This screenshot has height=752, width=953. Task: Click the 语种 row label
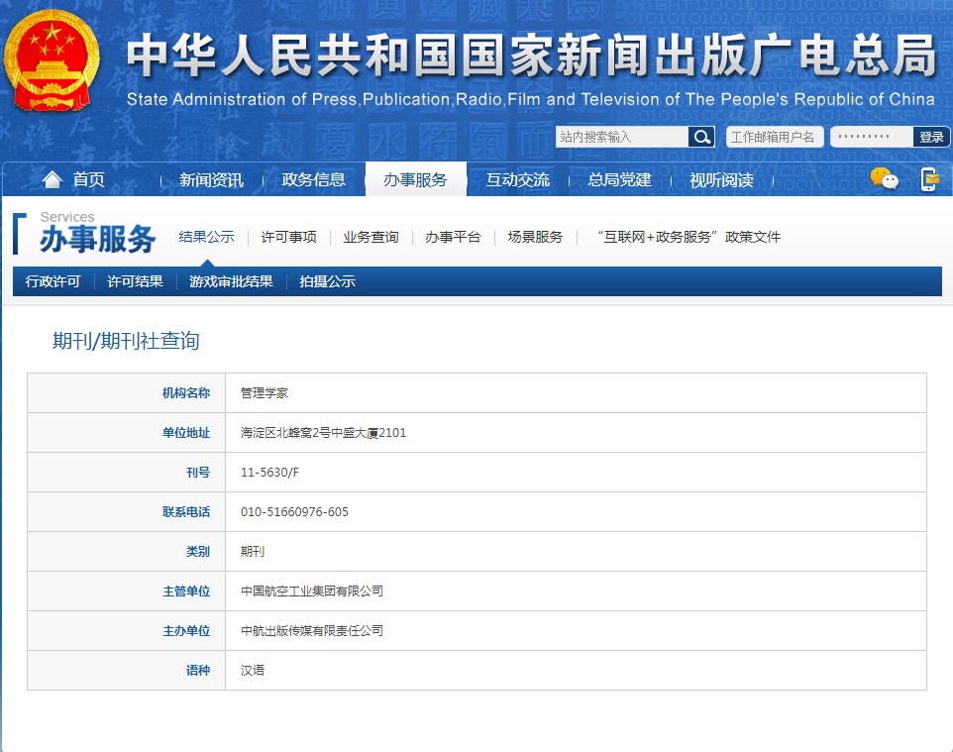198,670
